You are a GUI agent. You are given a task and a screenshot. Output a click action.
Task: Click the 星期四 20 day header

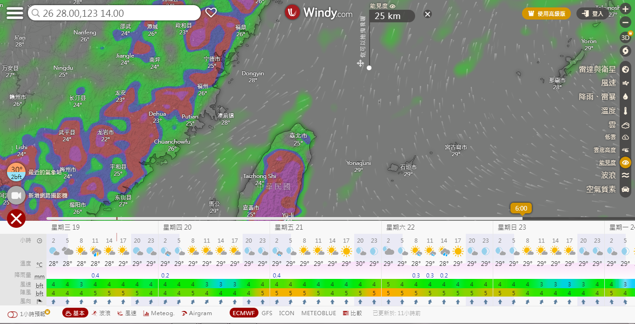[177, 227]
